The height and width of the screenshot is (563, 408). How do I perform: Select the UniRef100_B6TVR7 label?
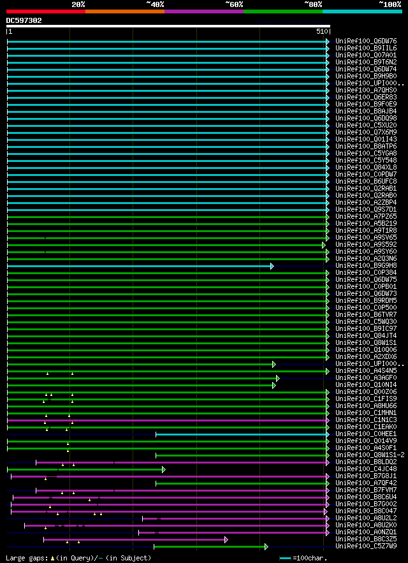(366, 315)
